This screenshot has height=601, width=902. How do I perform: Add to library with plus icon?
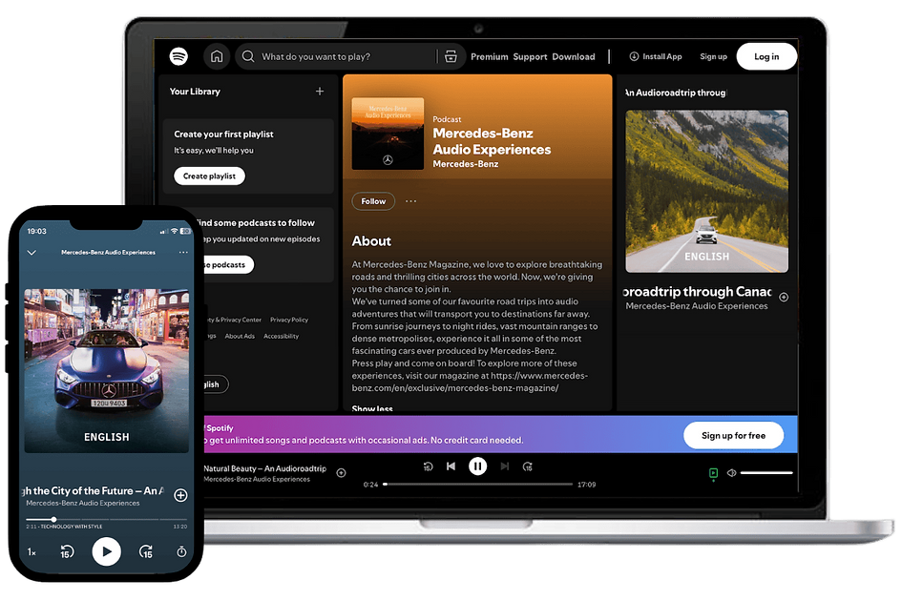click(x=320, y=92)
